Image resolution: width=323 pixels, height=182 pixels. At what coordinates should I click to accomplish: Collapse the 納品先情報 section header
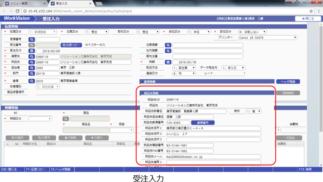point(207,93)
